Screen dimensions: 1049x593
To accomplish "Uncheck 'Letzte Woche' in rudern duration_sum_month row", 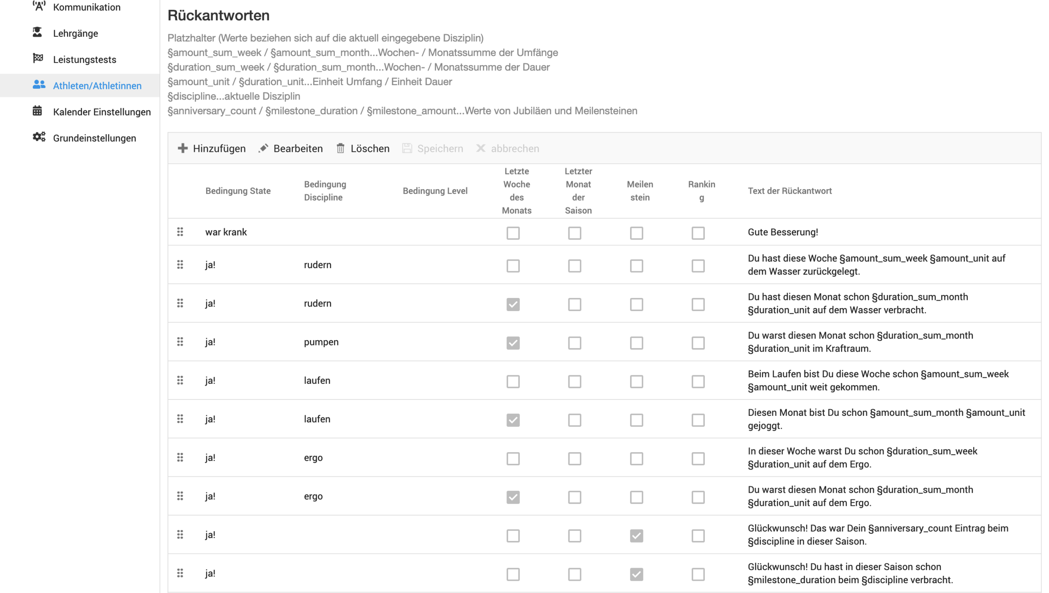I will point(513,304).
